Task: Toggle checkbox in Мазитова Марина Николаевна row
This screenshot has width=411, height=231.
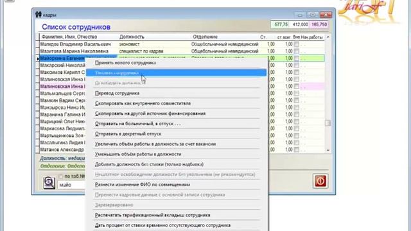Action: click(x=296, y=51)
